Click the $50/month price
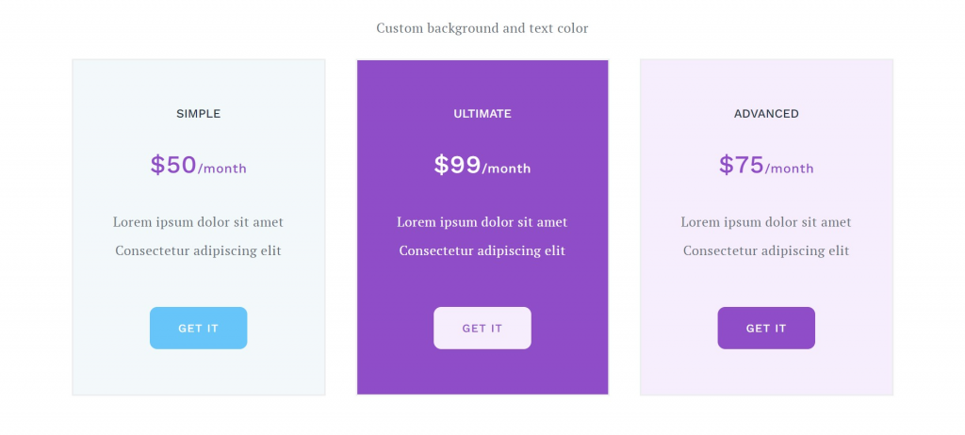 pyautogui.click(x=198, y=165)
